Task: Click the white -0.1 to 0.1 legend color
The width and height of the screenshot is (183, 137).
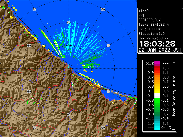Action: point(157,96)
